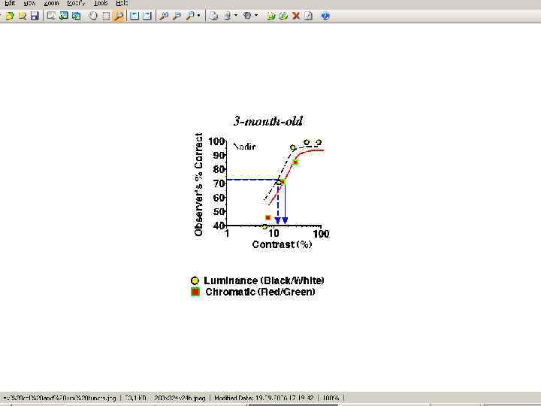Click the second green folder icon
This screenshot has width=541, height=406.
[283, 16]
